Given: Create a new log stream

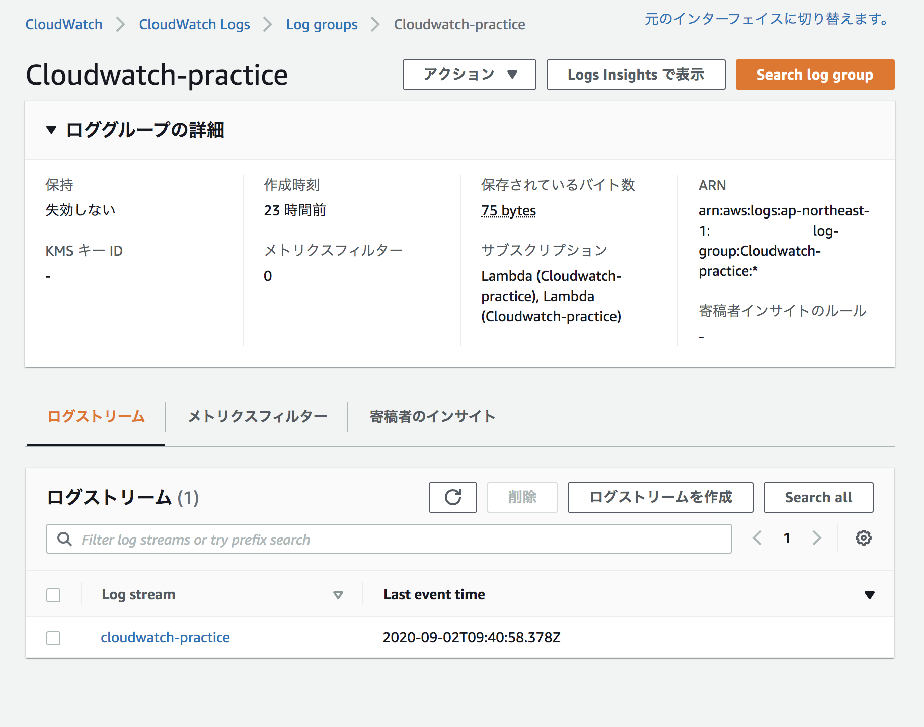Looking at the screenshot, I should pos(660,497).
